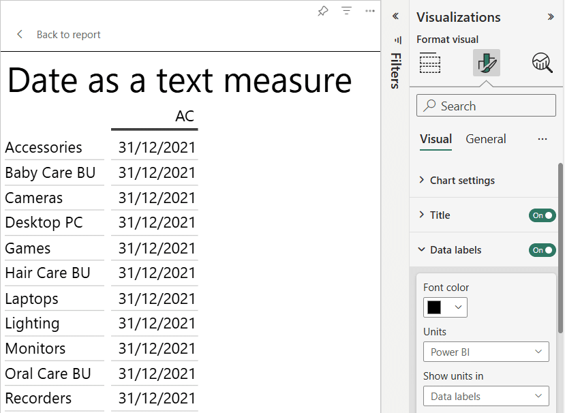This screenshot has width=565, height=413.
Task: Expand the Chart settings section
Action: [x=462, y=181]
